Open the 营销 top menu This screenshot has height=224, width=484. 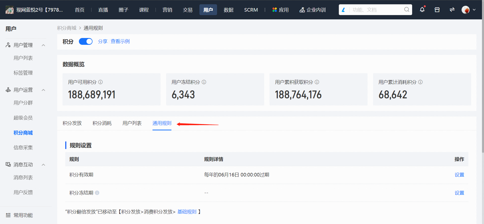167,10
